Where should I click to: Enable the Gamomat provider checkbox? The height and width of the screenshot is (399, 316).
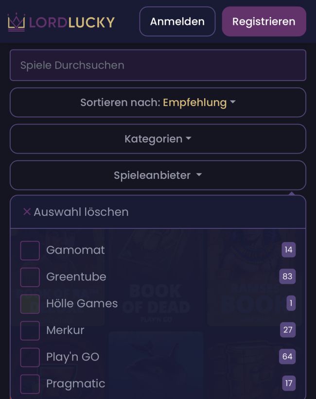click(x=30, y=250)
